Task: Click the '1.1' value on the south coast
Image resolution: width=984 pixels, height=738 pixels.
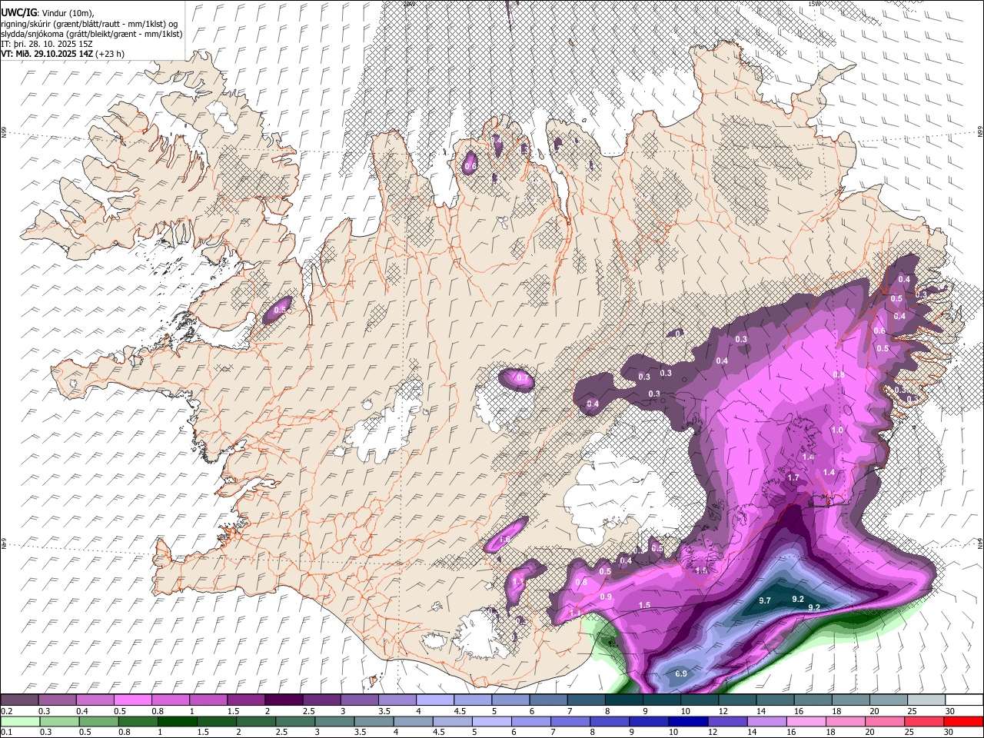Action: tap(576, 613)
